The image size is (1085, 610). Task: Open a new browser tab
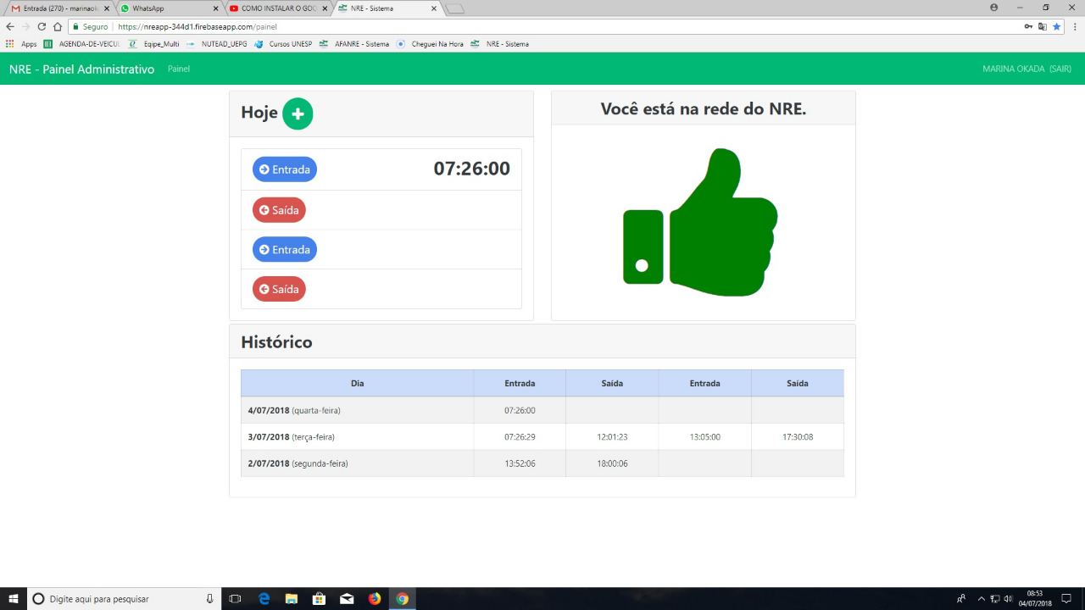[455, 8]
